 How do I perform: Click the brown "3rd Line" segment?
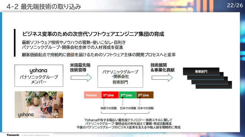click(145, 95)
